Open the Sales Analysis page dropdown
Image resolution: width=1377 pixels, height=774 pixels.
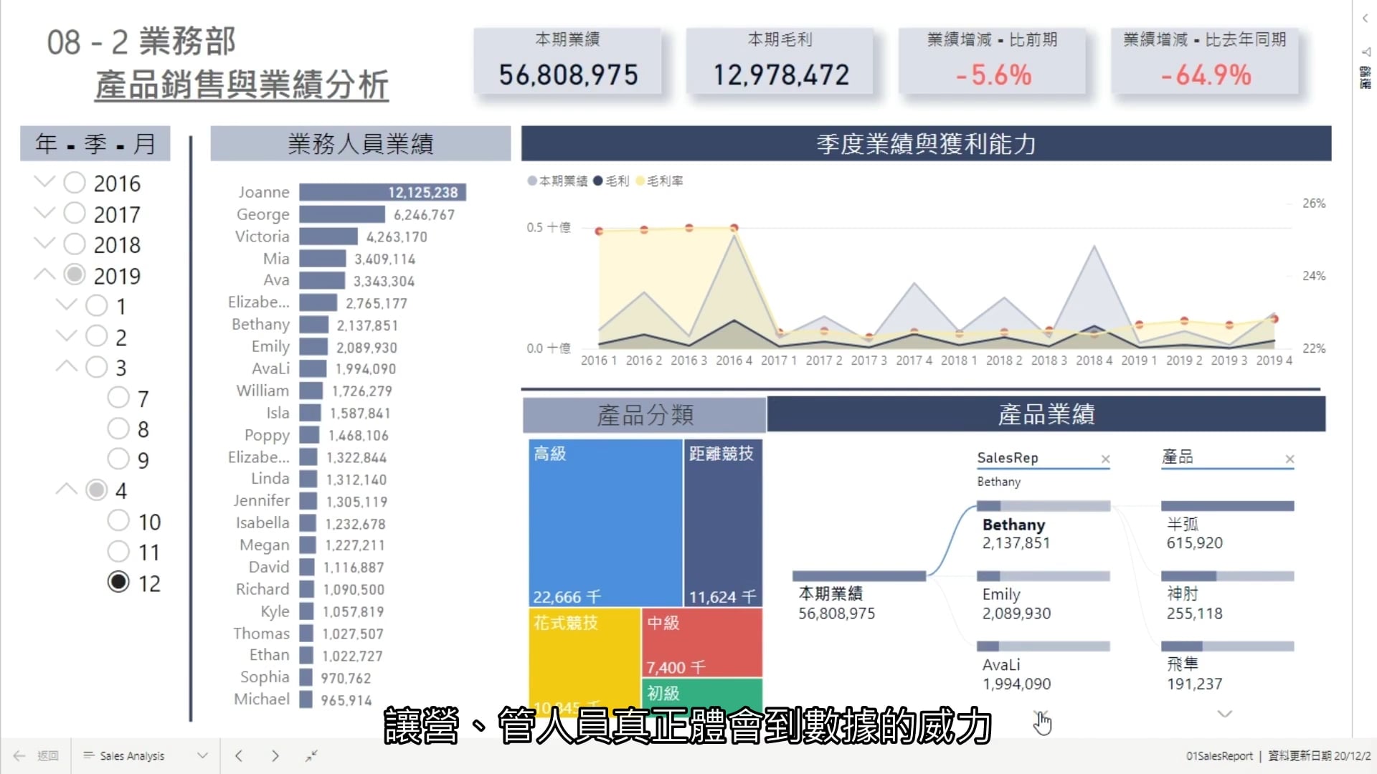[x=202, y=755]
